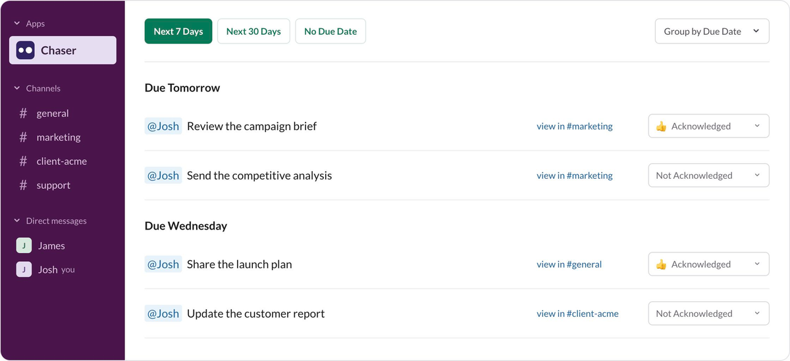
Task: Select Chaser in the Apps list
Action: 63,50
